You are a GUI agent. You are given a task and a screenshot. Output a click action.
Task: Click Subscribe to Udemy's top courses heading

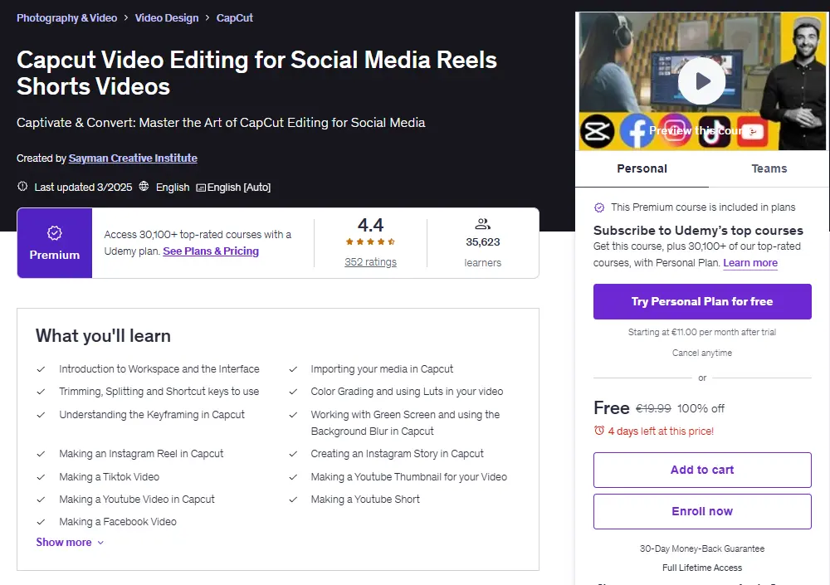tap(698, 231)
